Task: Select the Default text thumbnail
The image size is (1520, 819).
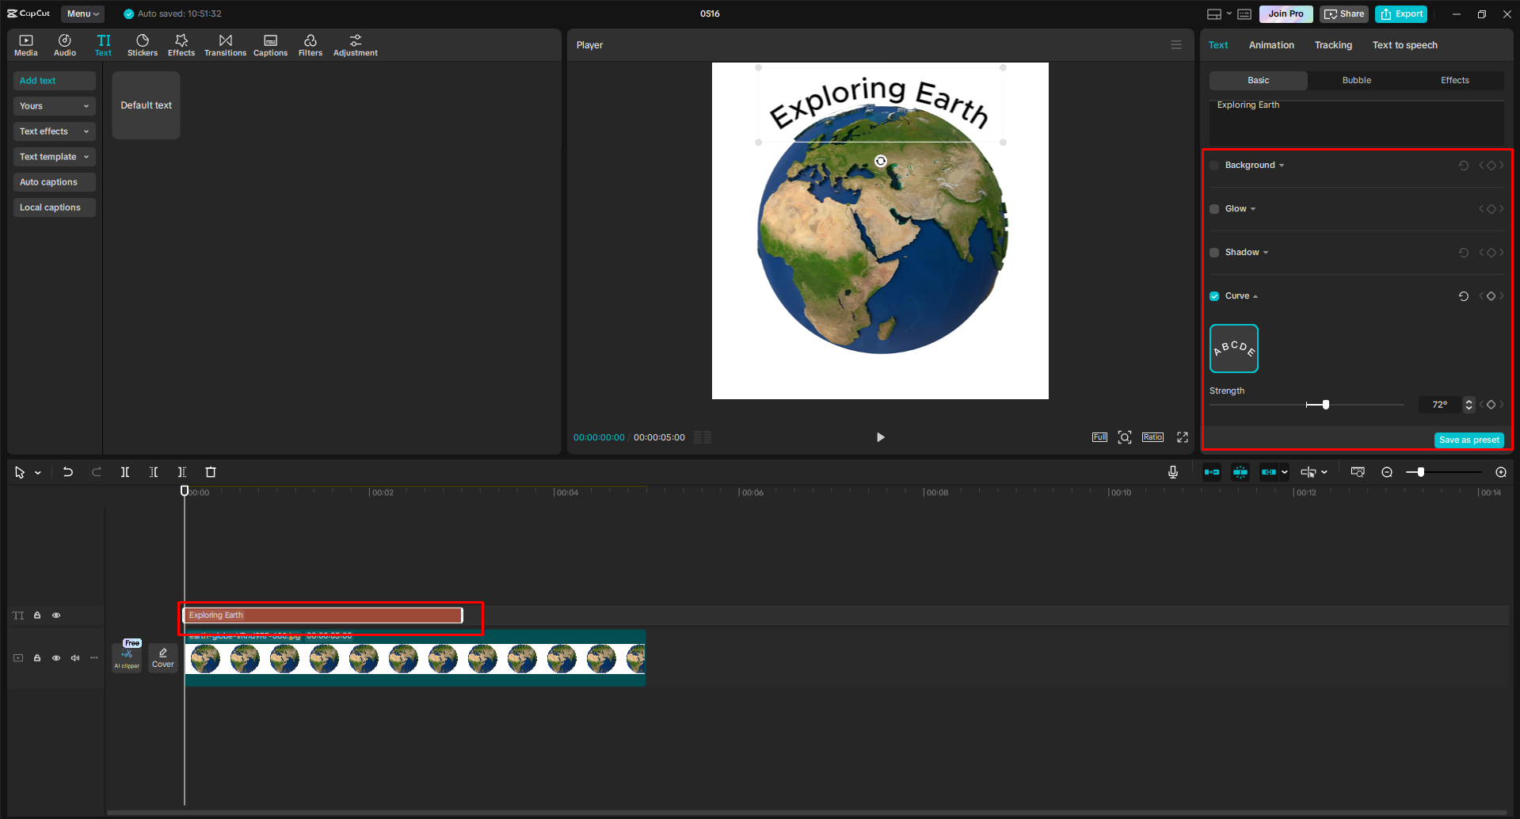Action: (x=146, y=105)
